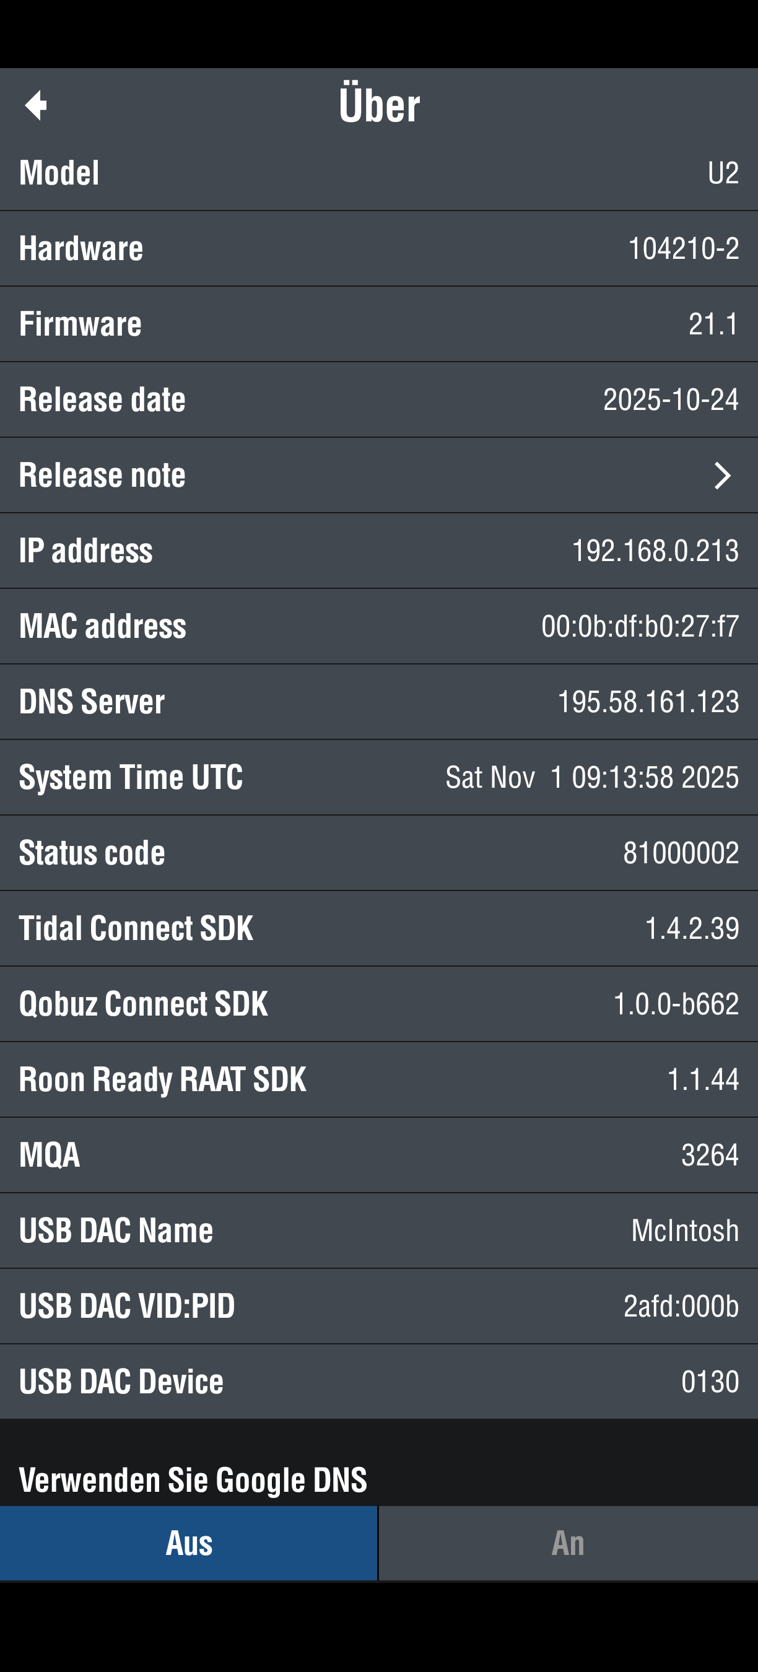This screenshot has height=1672, width=758.
Task: Tap the back arrow icon
Action: 37,105
